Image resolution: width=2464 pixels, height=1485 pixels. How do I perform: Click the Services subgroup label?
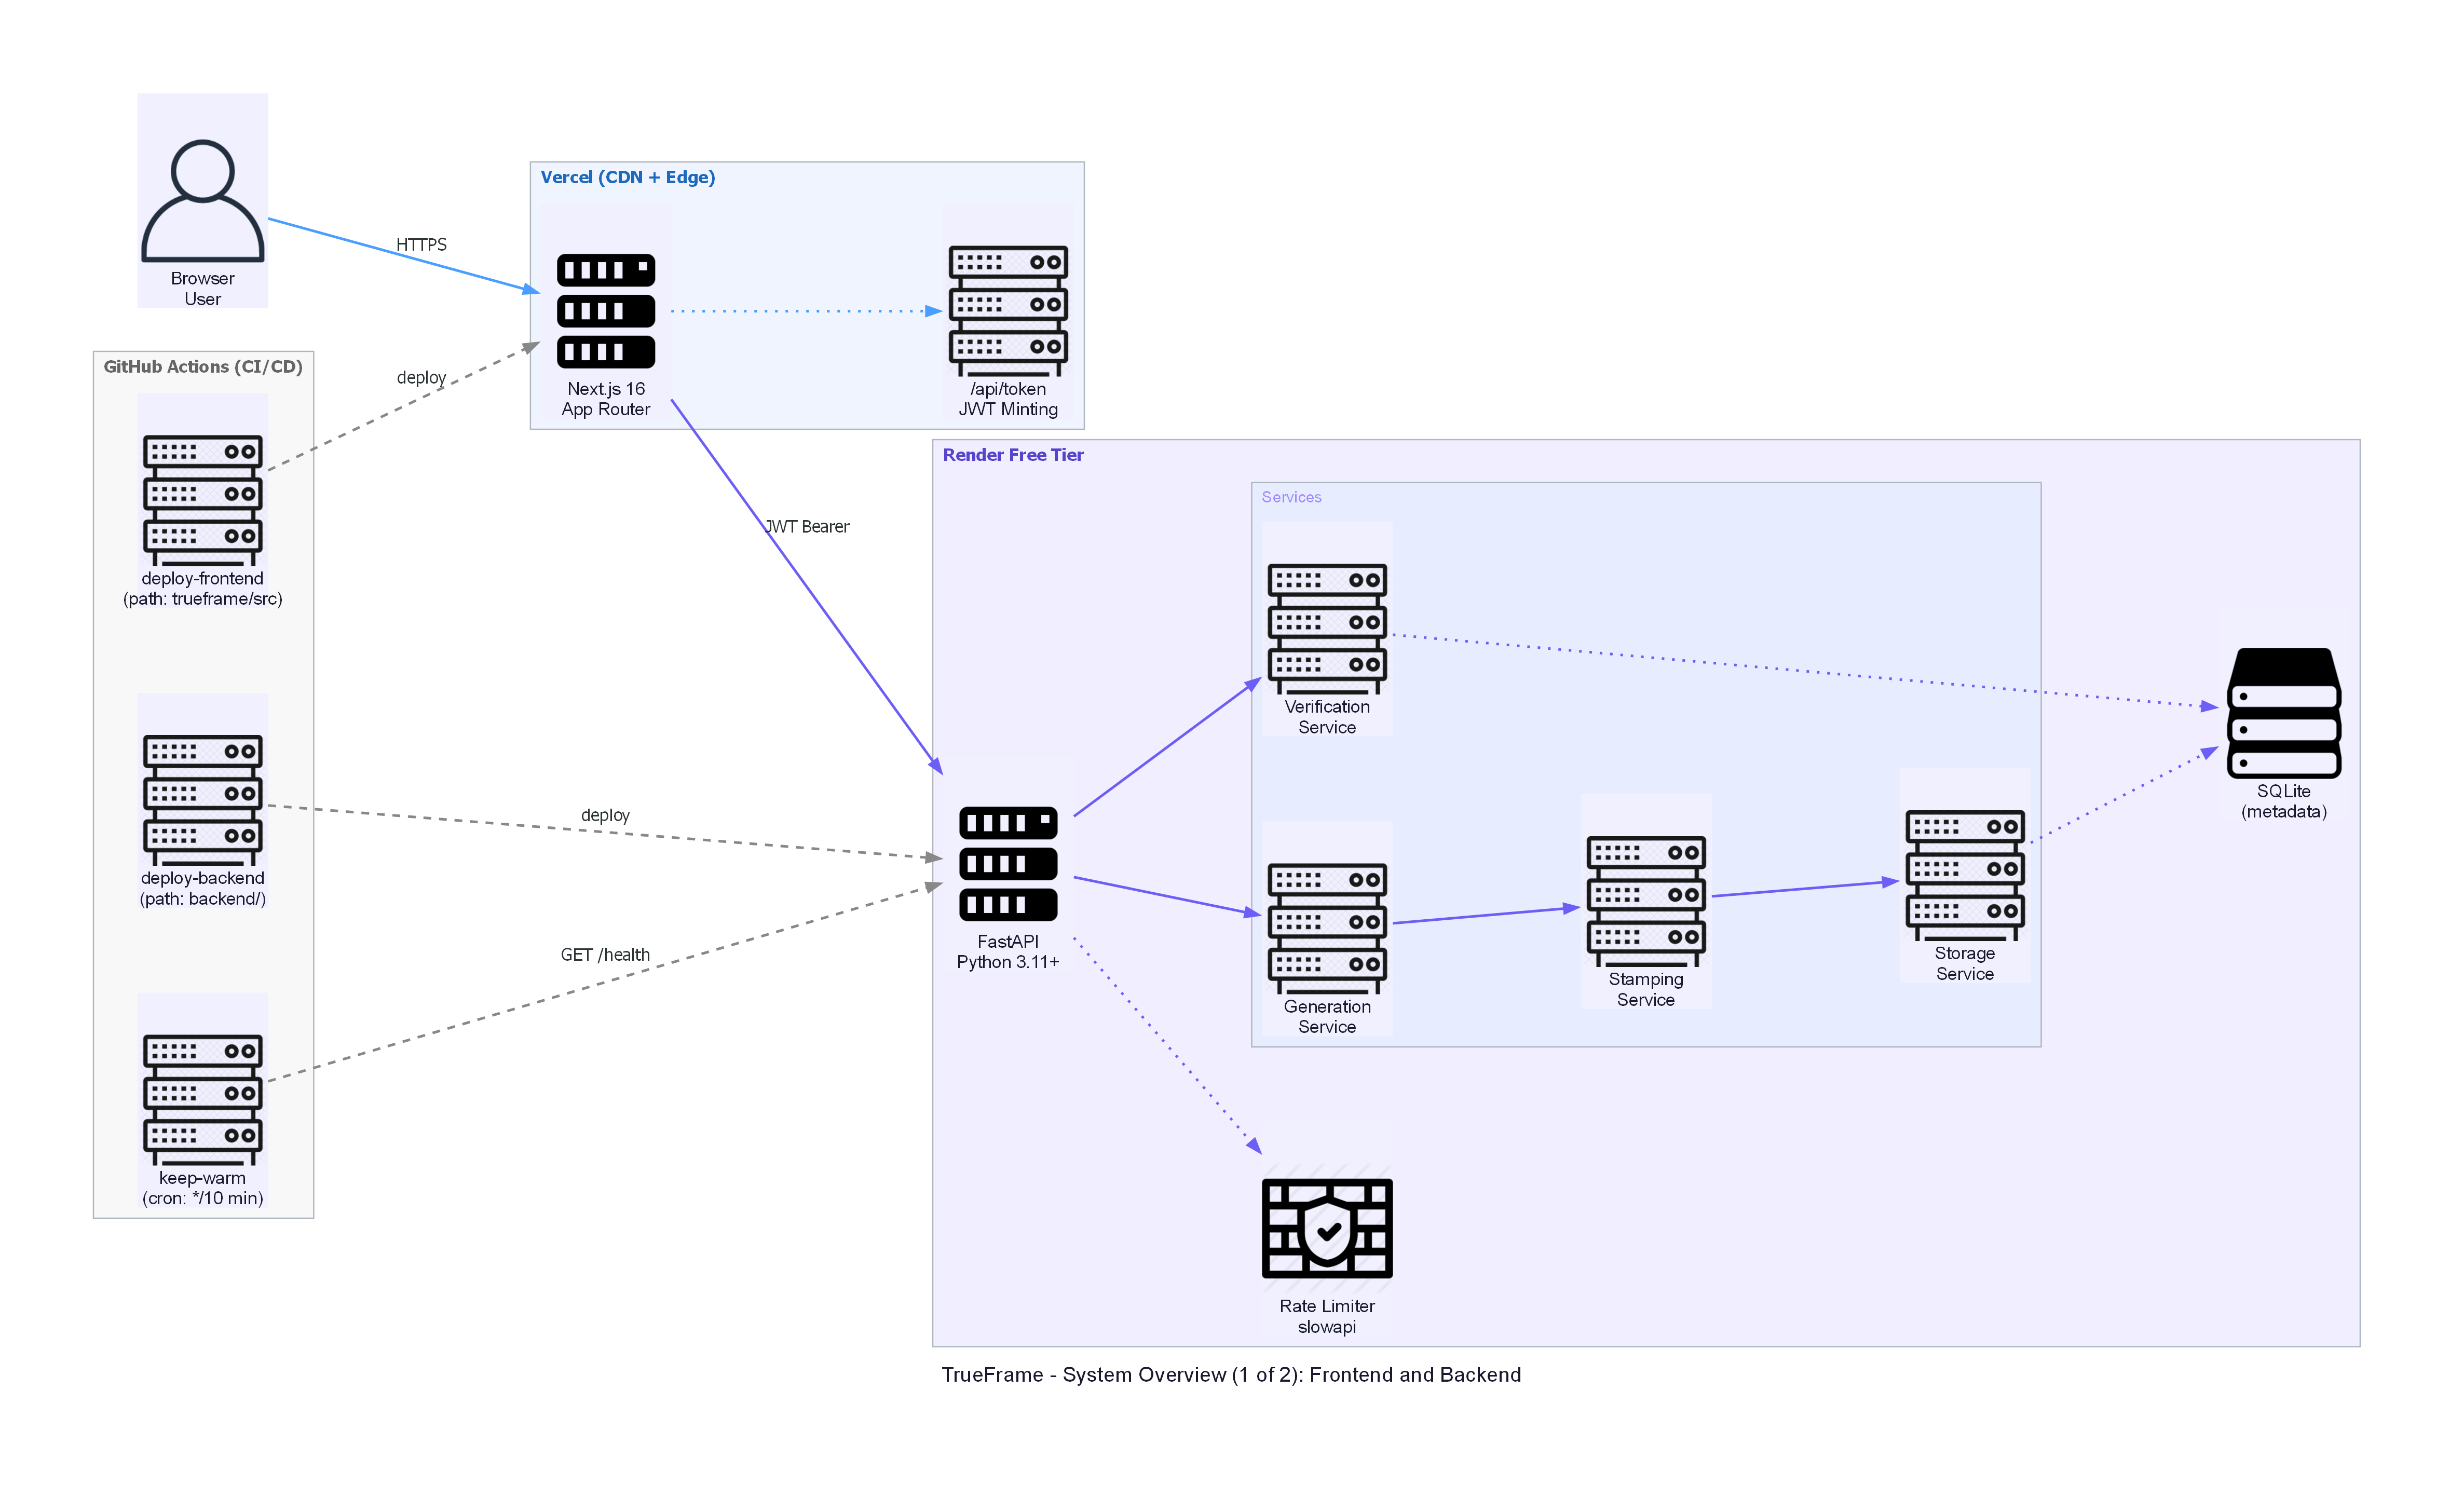1291,497
